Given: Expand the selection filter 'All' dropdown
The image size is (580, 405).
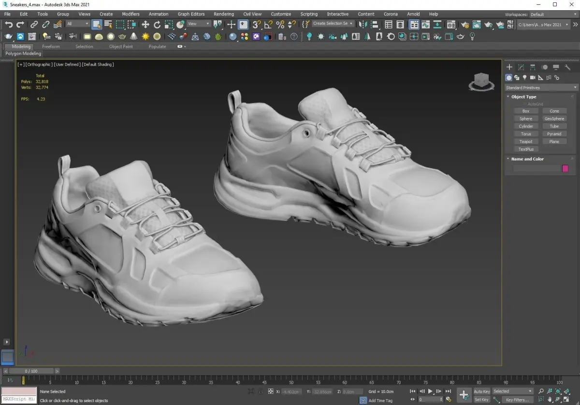Looking at the screenshot, I should click(78, 24).
